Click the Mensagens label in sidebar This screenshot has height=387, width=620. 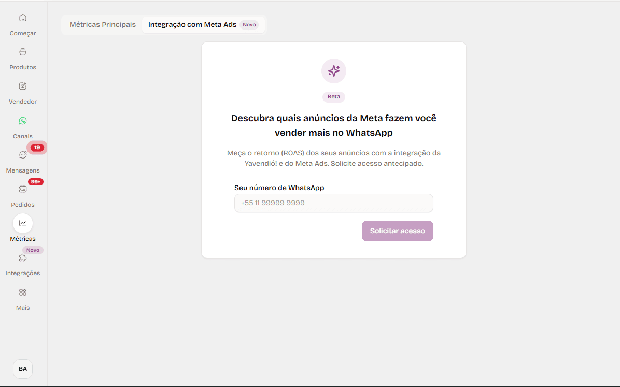click(x=22, y=170)
